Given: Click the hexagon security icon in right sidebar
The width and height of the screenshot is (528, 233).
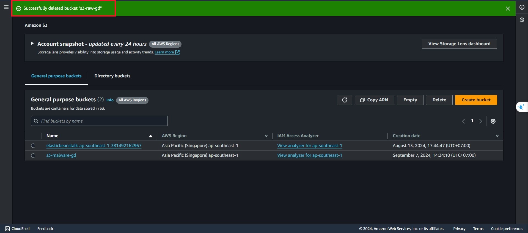Looking at the screenshot, I should [x=522, y=20].
